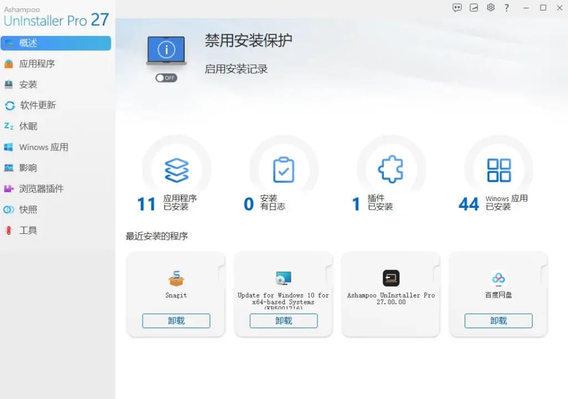This screenshot has height=399, width=568.
Task: Click the laptop info monitor icon
Action: pyautogui.click(x=166, y=50)
